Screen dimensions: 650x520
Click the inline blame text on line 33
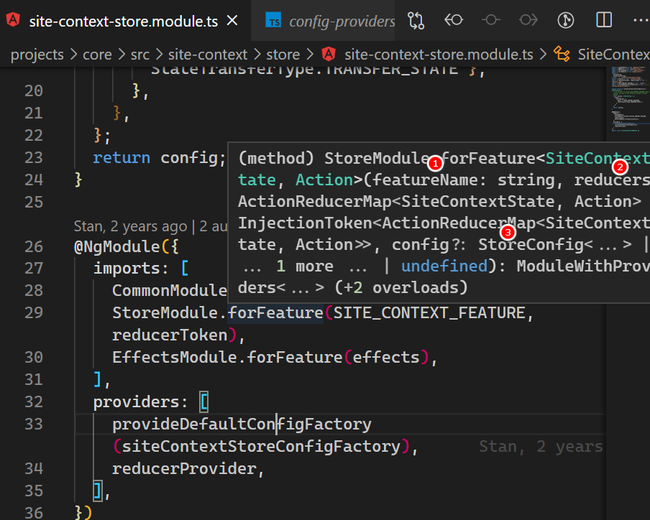pos(541,447)
